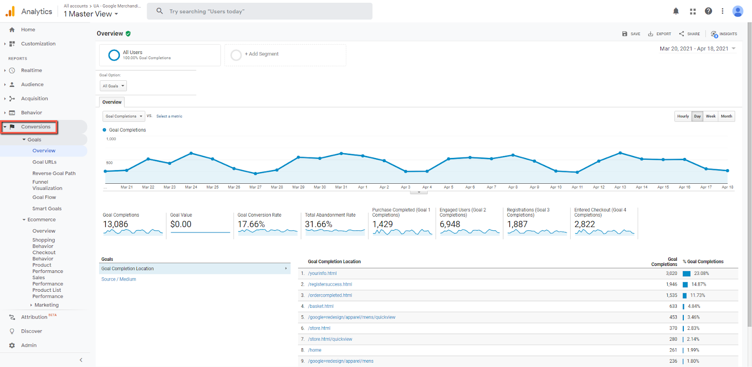Open the three-dot more options menu
The height and width of the screenshot is (367, 752).
(x=722, y=11)
